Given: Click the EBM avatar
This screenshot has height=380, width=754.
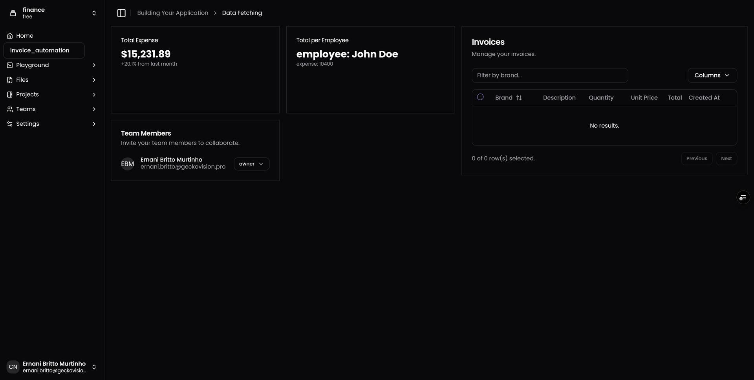Looking at the screenshot, I should 127,164.
